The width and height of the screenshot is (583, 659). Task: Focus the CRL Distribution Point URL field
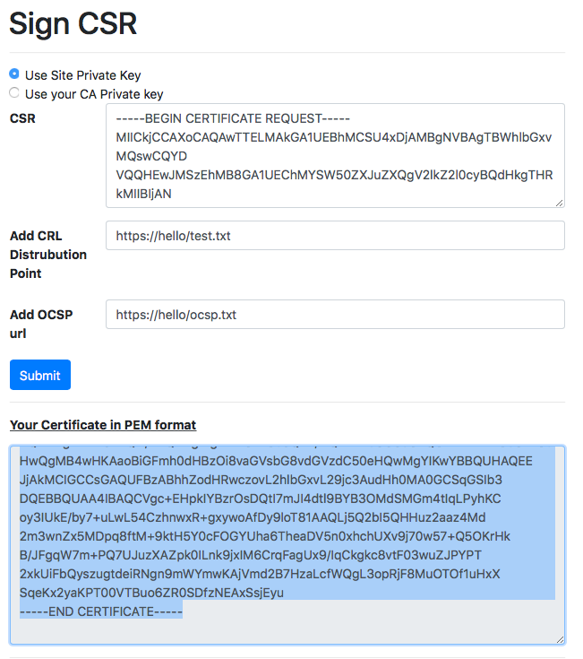[x=334, y=236]
